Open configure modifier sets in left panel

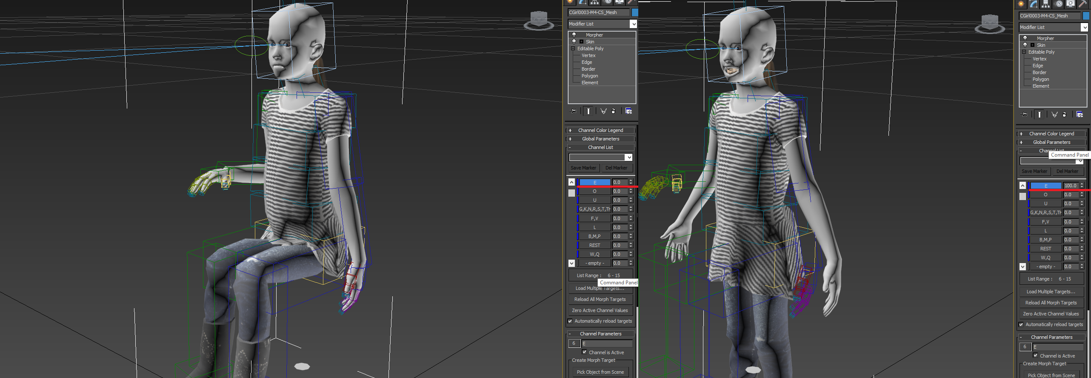coord(628,111)
